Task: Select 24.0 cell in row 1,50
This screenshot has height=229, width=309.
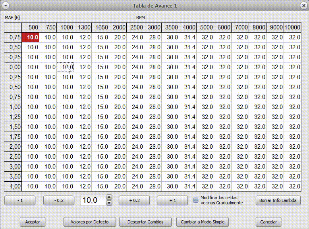Action: point(135,127)
